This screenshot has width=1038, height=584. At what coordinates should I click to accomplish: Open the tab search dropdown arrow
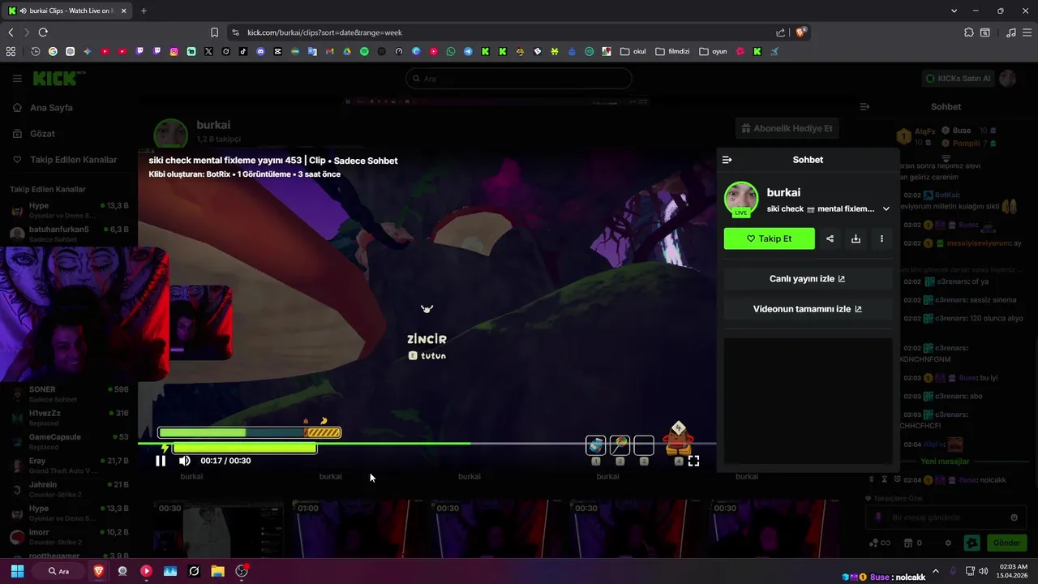[x=954, y=11]
